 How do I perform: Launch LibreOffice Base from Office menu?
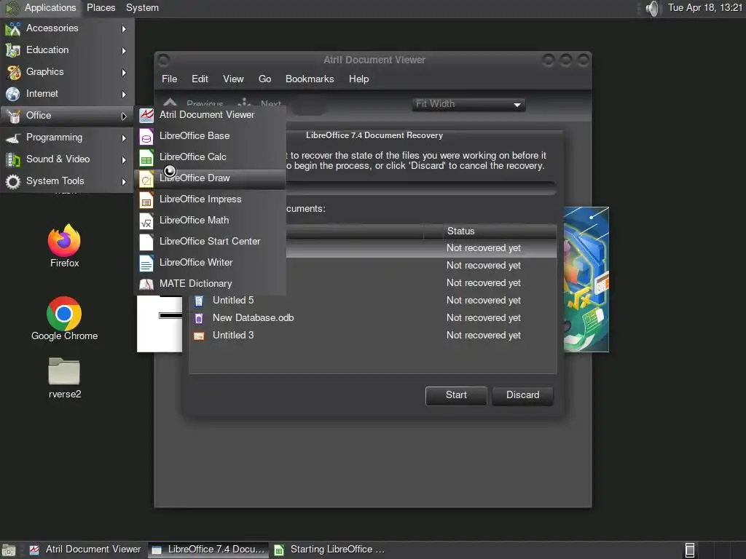pos(211,136)
